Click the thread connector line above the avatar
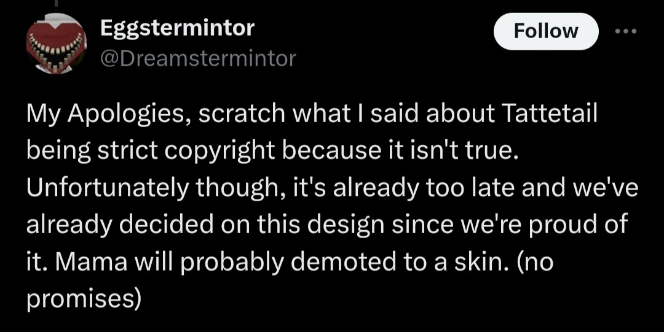 tap(55, 3)
